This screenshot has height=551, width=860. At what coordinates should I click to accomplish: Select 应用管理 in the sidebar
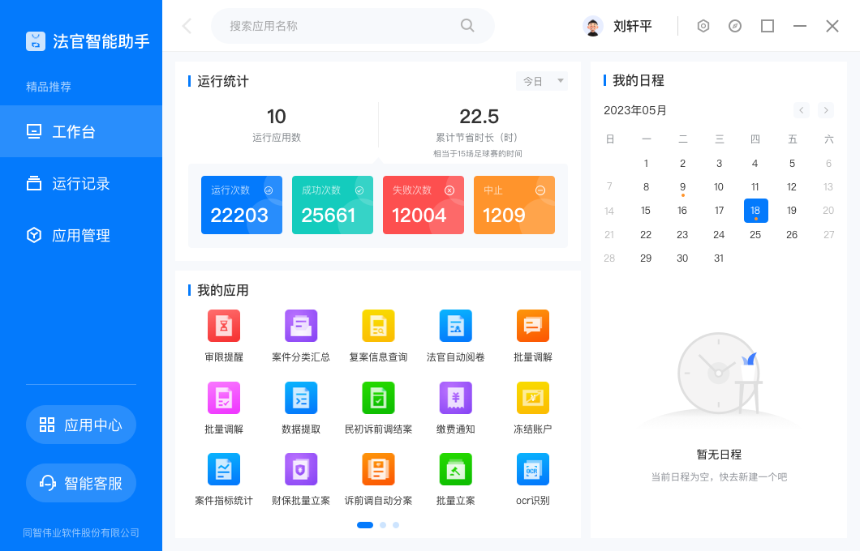(81, 236)
